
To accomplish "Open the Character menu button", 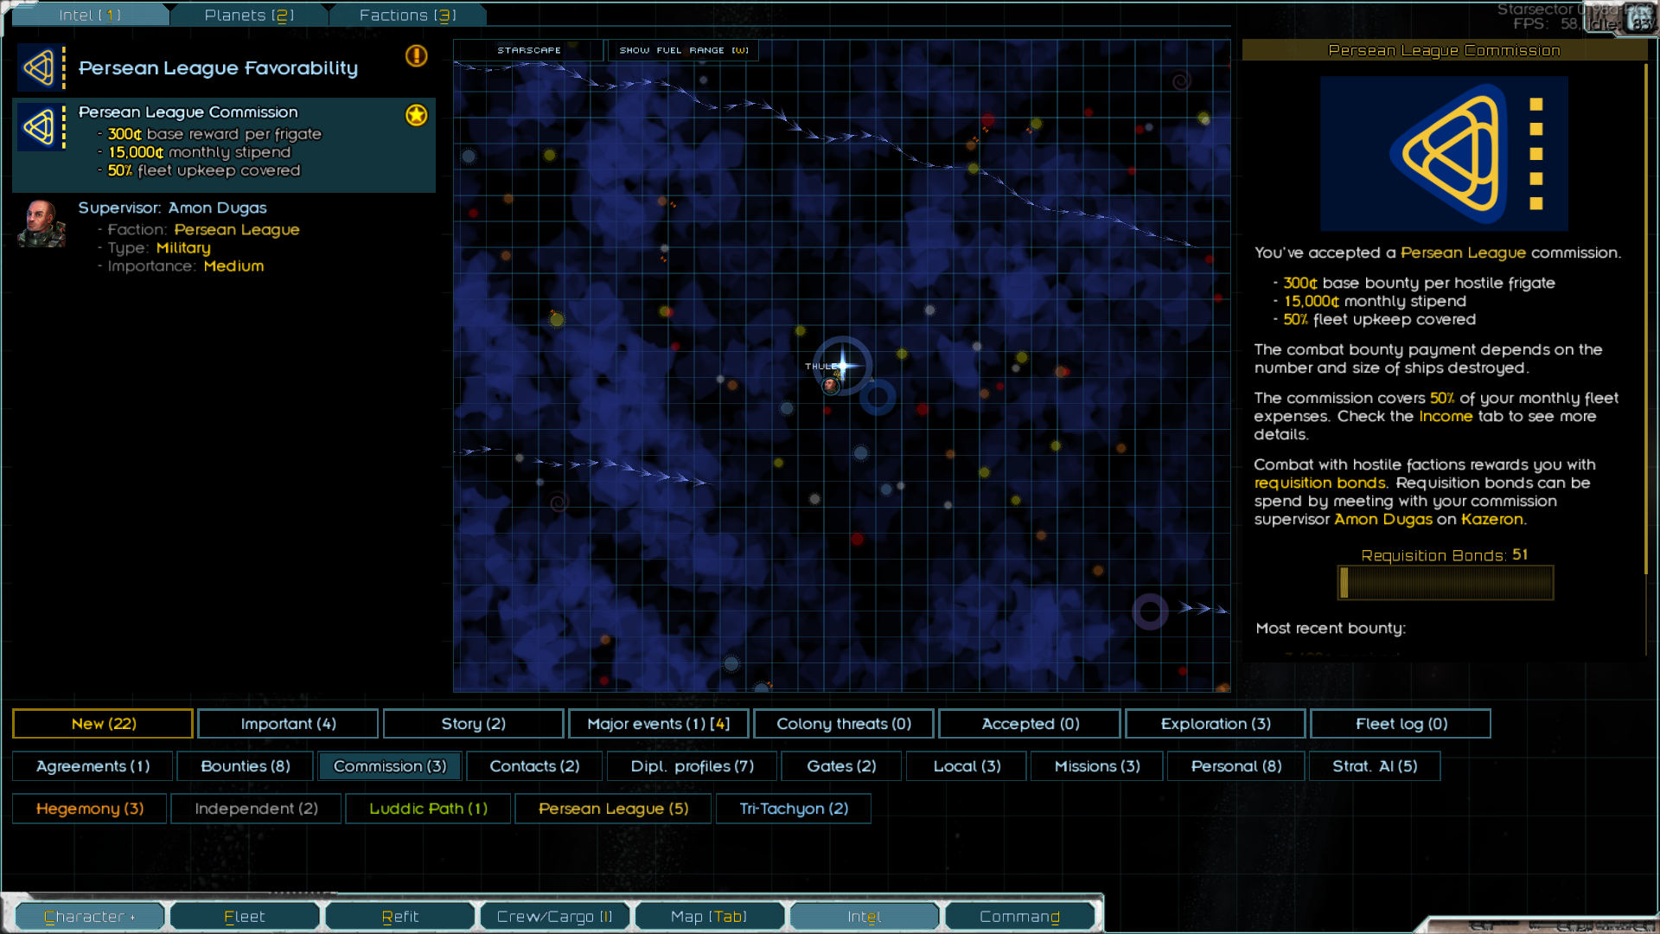I will click(x=89, y=917).
